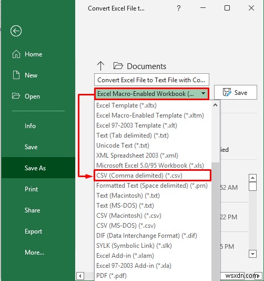Choose Excel Template (*.xltx)
This screenshot has height=281, width=264.
[x=153, y=105]
